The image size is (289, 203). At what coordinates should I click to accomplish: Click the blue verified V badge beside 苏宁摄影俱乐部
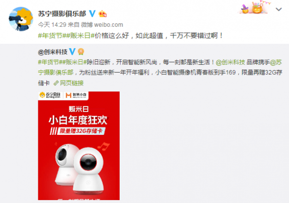point(92,13)
